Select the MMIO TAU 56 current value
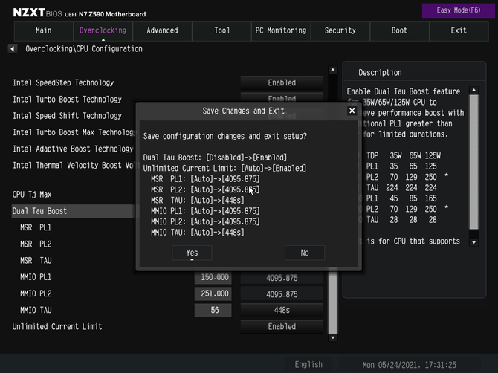498x373 pixels. coord(213,310)
